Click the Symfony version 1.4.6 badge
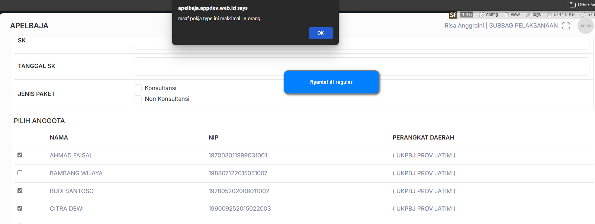Image resolution: width=595 pixels, height=224 pixels. 466,15
